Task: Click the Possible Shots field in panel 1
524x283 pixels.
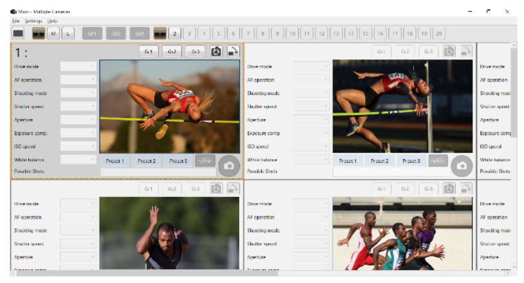Action: (x=158, y=171)
